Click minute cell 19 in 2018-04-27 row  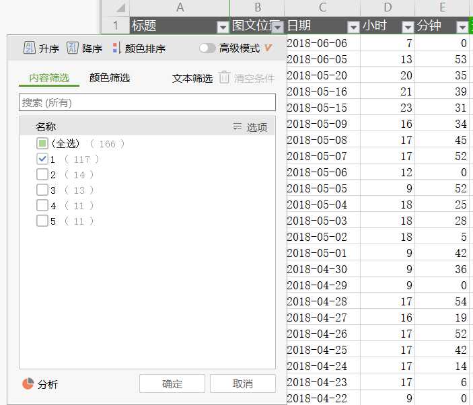pos(442,318)
